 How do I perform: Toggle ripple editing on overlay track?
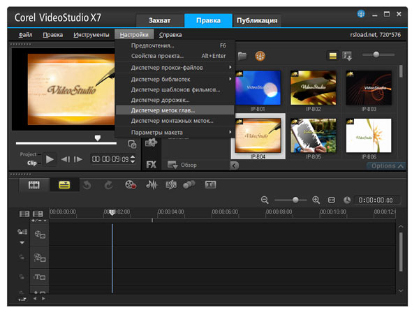(22, 258)
